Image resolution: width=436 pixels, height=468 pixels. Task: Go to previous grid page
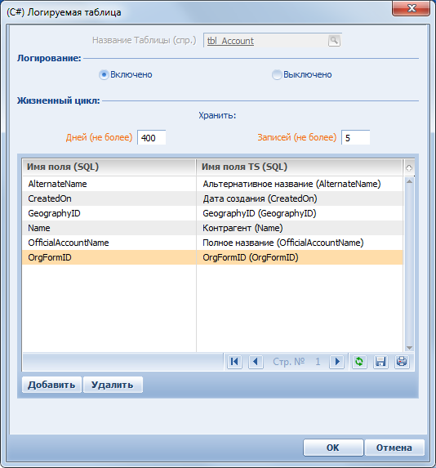click(x=256, y=362)
